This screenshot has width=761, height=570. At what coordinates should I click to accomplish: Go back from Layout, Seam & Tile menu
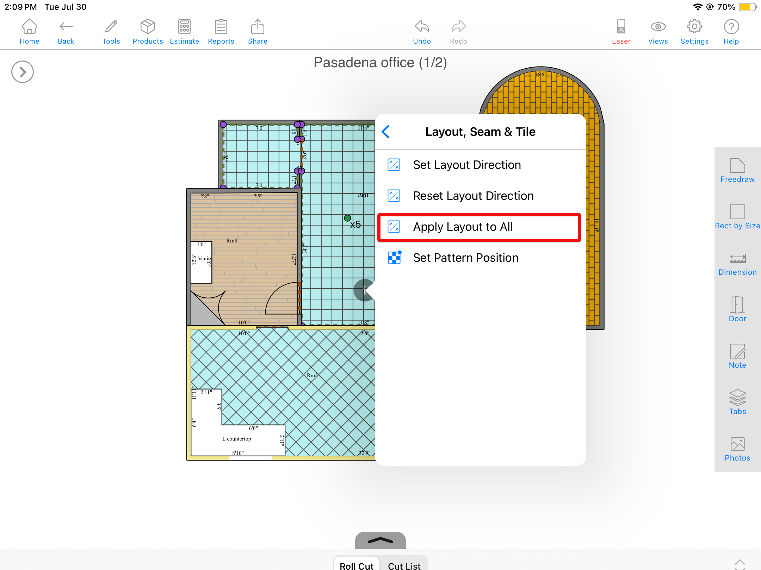(x=386, y=132)
